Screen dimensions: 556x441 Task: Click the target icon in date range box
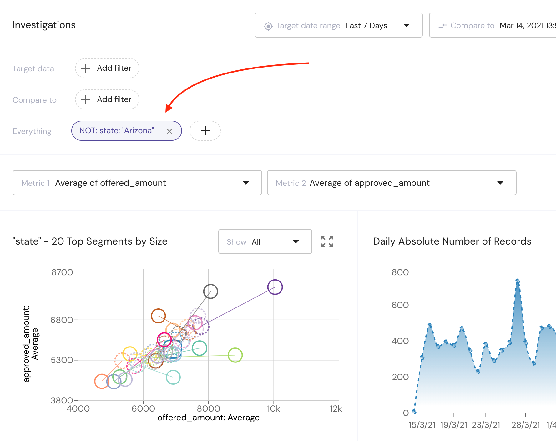[x=268, y=26]
